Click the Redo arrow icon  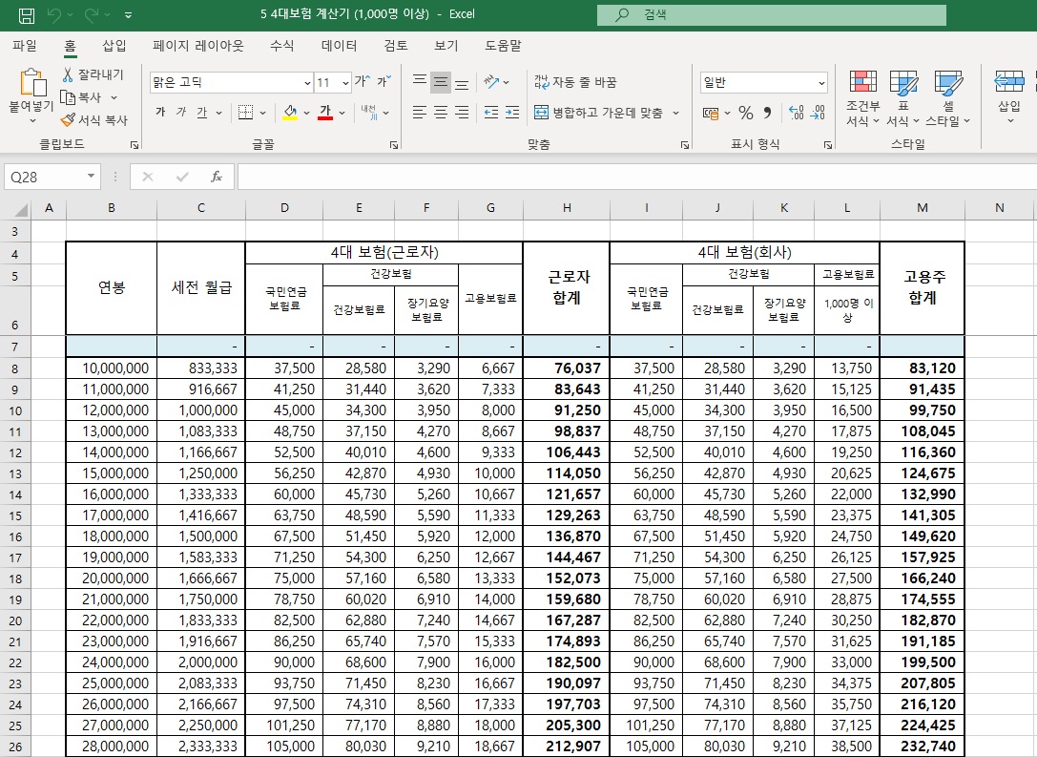tap(92, 14)
